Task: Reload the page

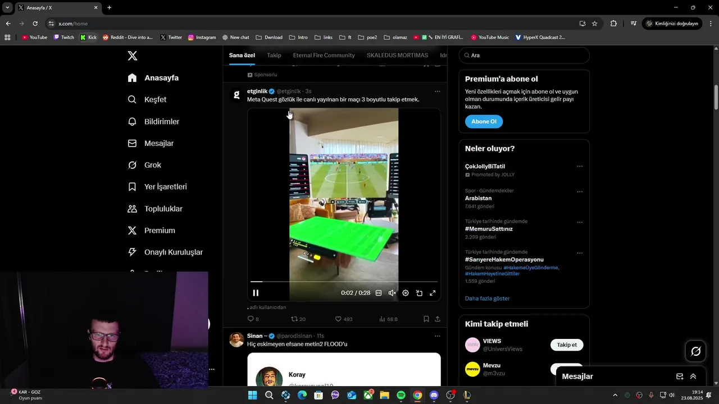Action: (x=35, y=24)
